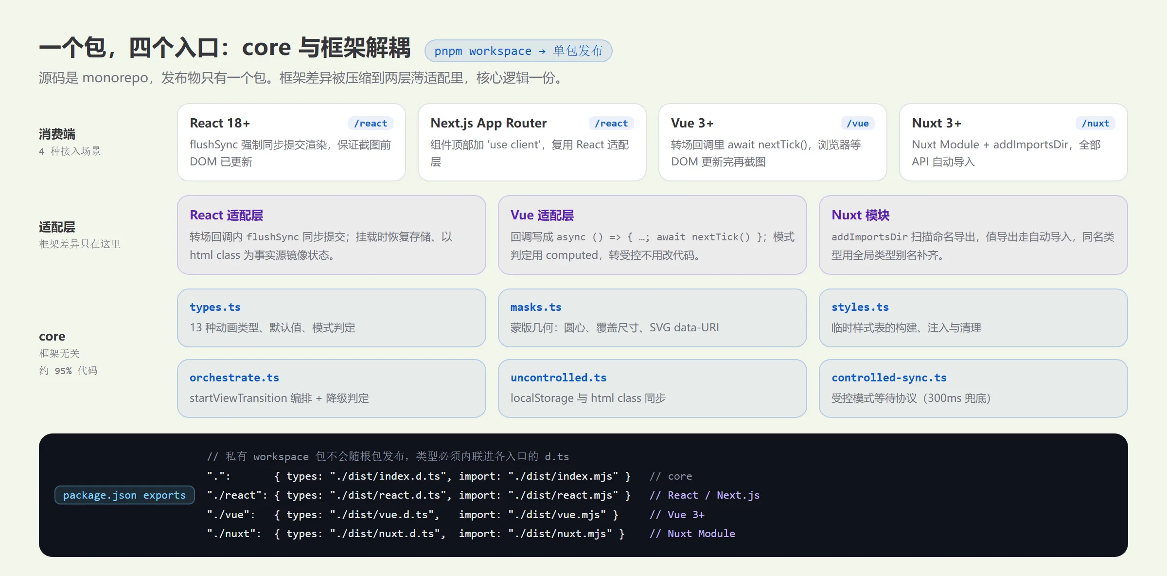Click the Nuxt 3+ heading
This screenshot has height=576, width=1167.
point(937,123)
